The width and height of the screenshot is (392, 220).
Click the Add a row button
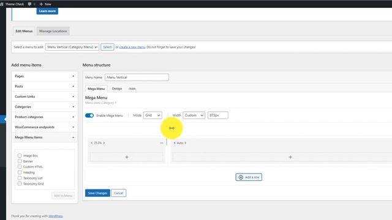pyautogui.click(x=249, y=177)
